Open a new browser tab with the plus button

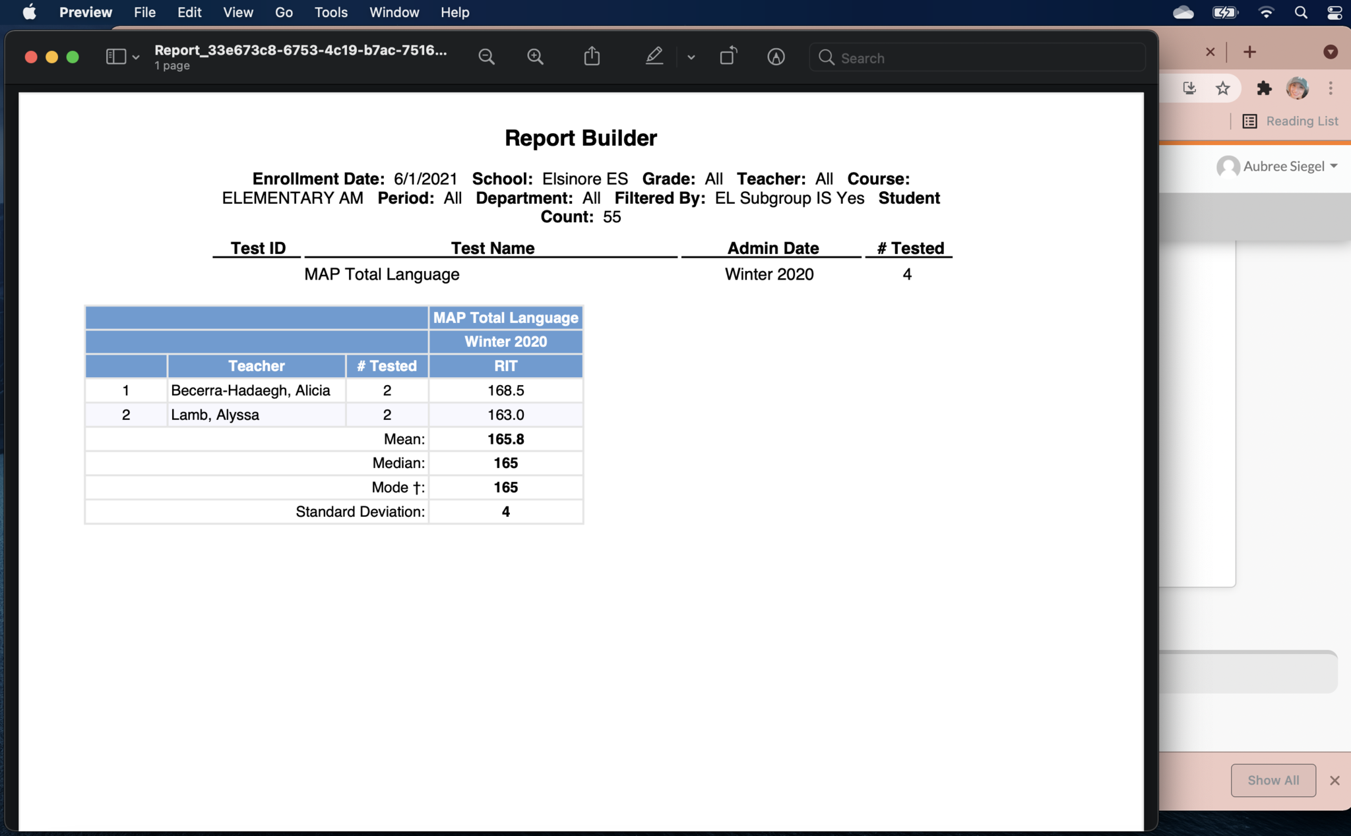tap(1249, 52)
